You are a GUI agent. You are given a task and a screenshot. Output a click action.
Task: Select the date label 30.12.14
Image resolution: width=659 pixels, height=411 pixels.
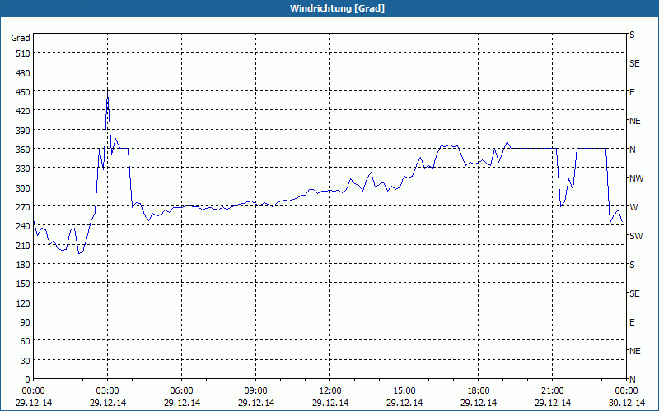pyautogui.click(x=627, y=403)
